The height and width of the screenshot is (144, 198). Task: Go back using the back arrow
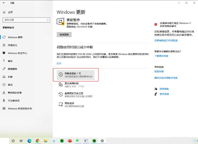point(4,3)
